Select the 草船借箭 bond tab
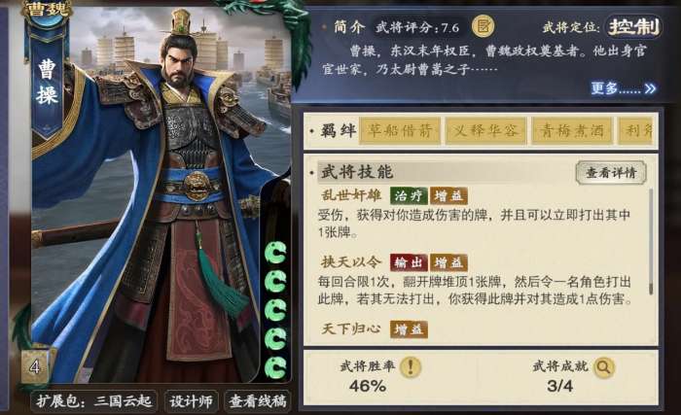 (400, 130)
